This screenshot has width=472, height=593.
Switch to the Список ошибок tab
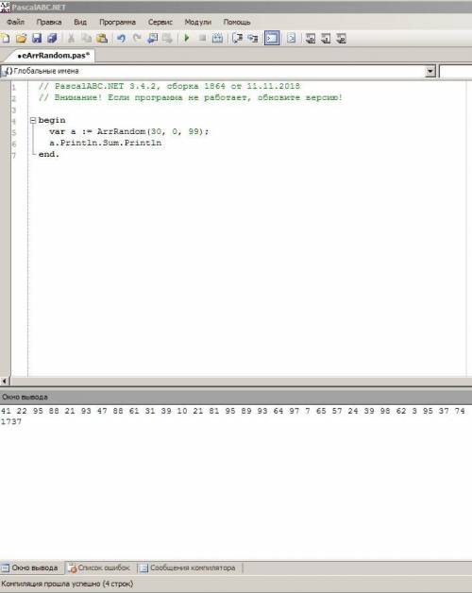(99, 568)
